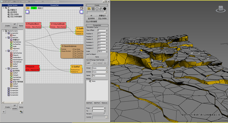Click the << button under Out Of Range
Viewport: 228px width, 123px height.
coord(94,63)
